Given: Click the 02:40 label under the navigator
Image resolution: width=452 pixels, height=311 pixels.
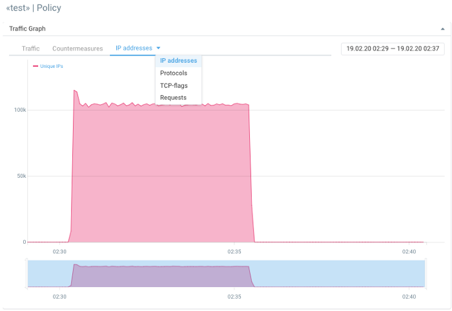Looking at the screenshot, I should tap(409, 297).
